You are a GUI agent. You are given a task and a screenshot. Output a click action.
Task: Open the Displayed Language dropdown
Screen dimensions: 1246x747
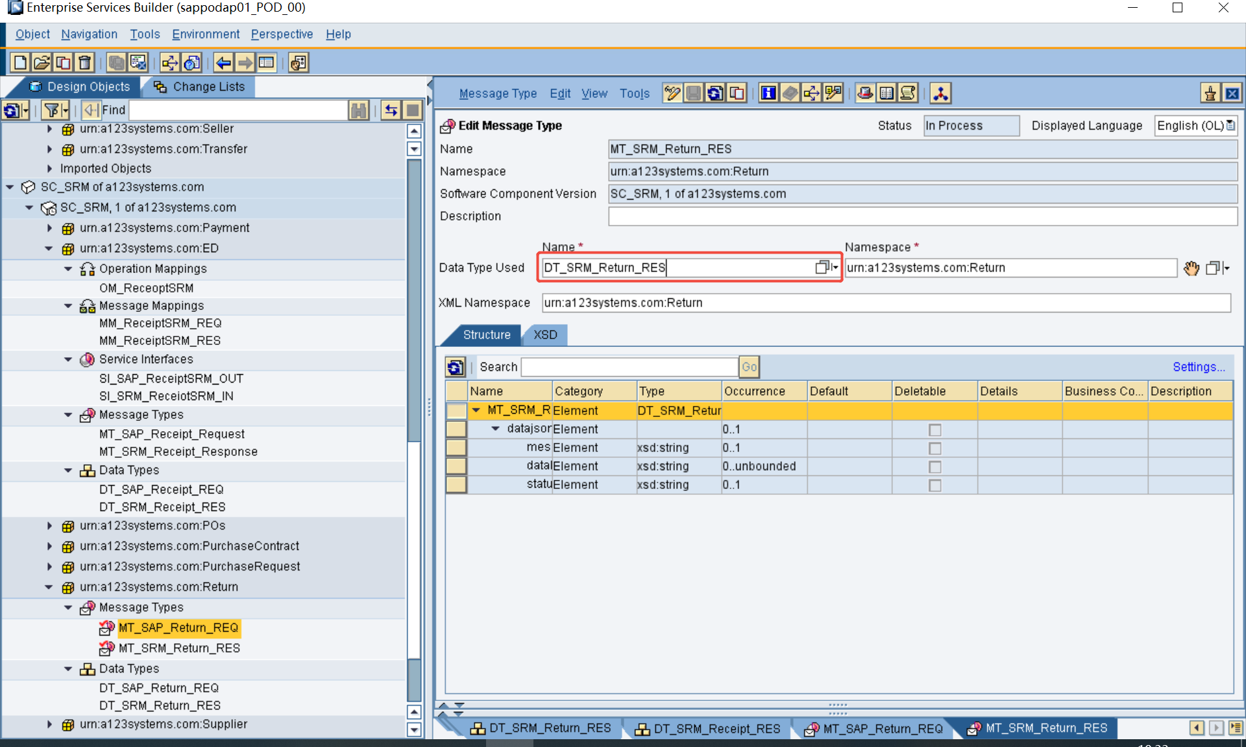(x=1230, y=126)
